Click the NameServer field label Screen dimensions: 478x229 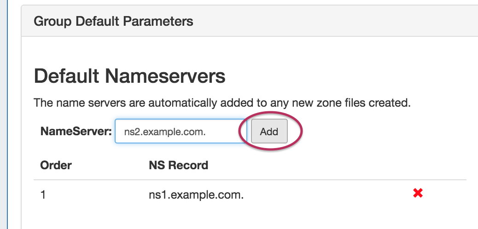[76, 132]
